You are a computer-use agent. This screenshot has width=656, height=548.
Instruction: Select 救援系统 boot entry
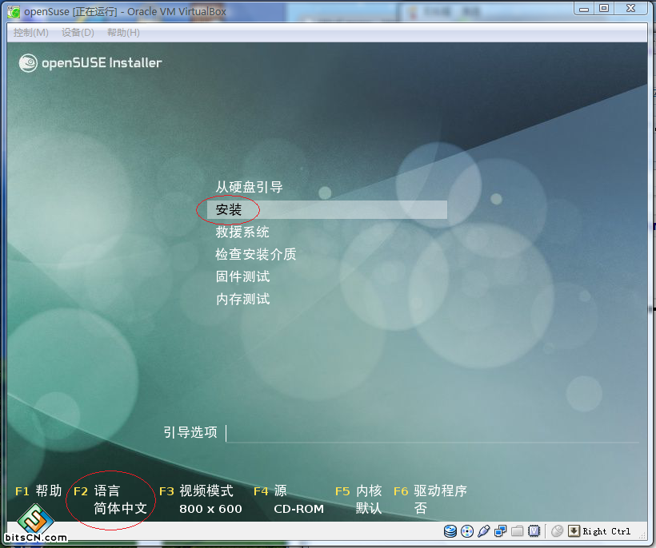click(x=242, y=232)
